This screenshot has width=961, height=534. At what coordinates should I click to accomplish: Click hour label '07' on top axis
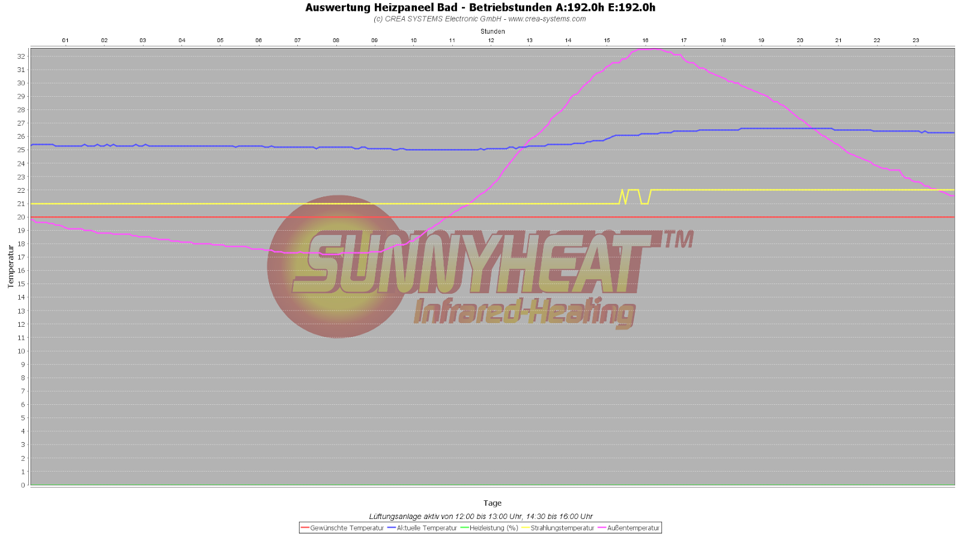297,40
